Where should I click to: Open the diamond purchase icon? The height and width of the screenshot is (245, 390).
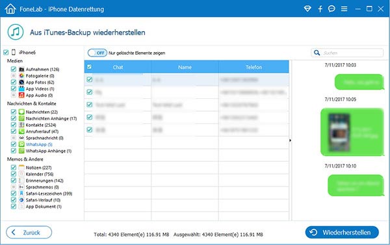(307, 9)
